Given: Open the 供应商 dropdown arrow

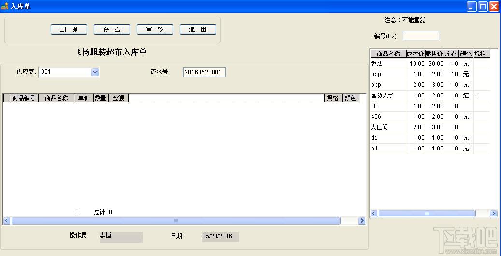Looking at the screenshot, I should (x=95, y=72).
